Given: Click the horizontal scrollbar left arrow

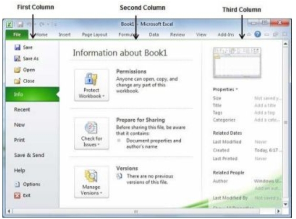Looking at the screenshot, I should (9, 211).
